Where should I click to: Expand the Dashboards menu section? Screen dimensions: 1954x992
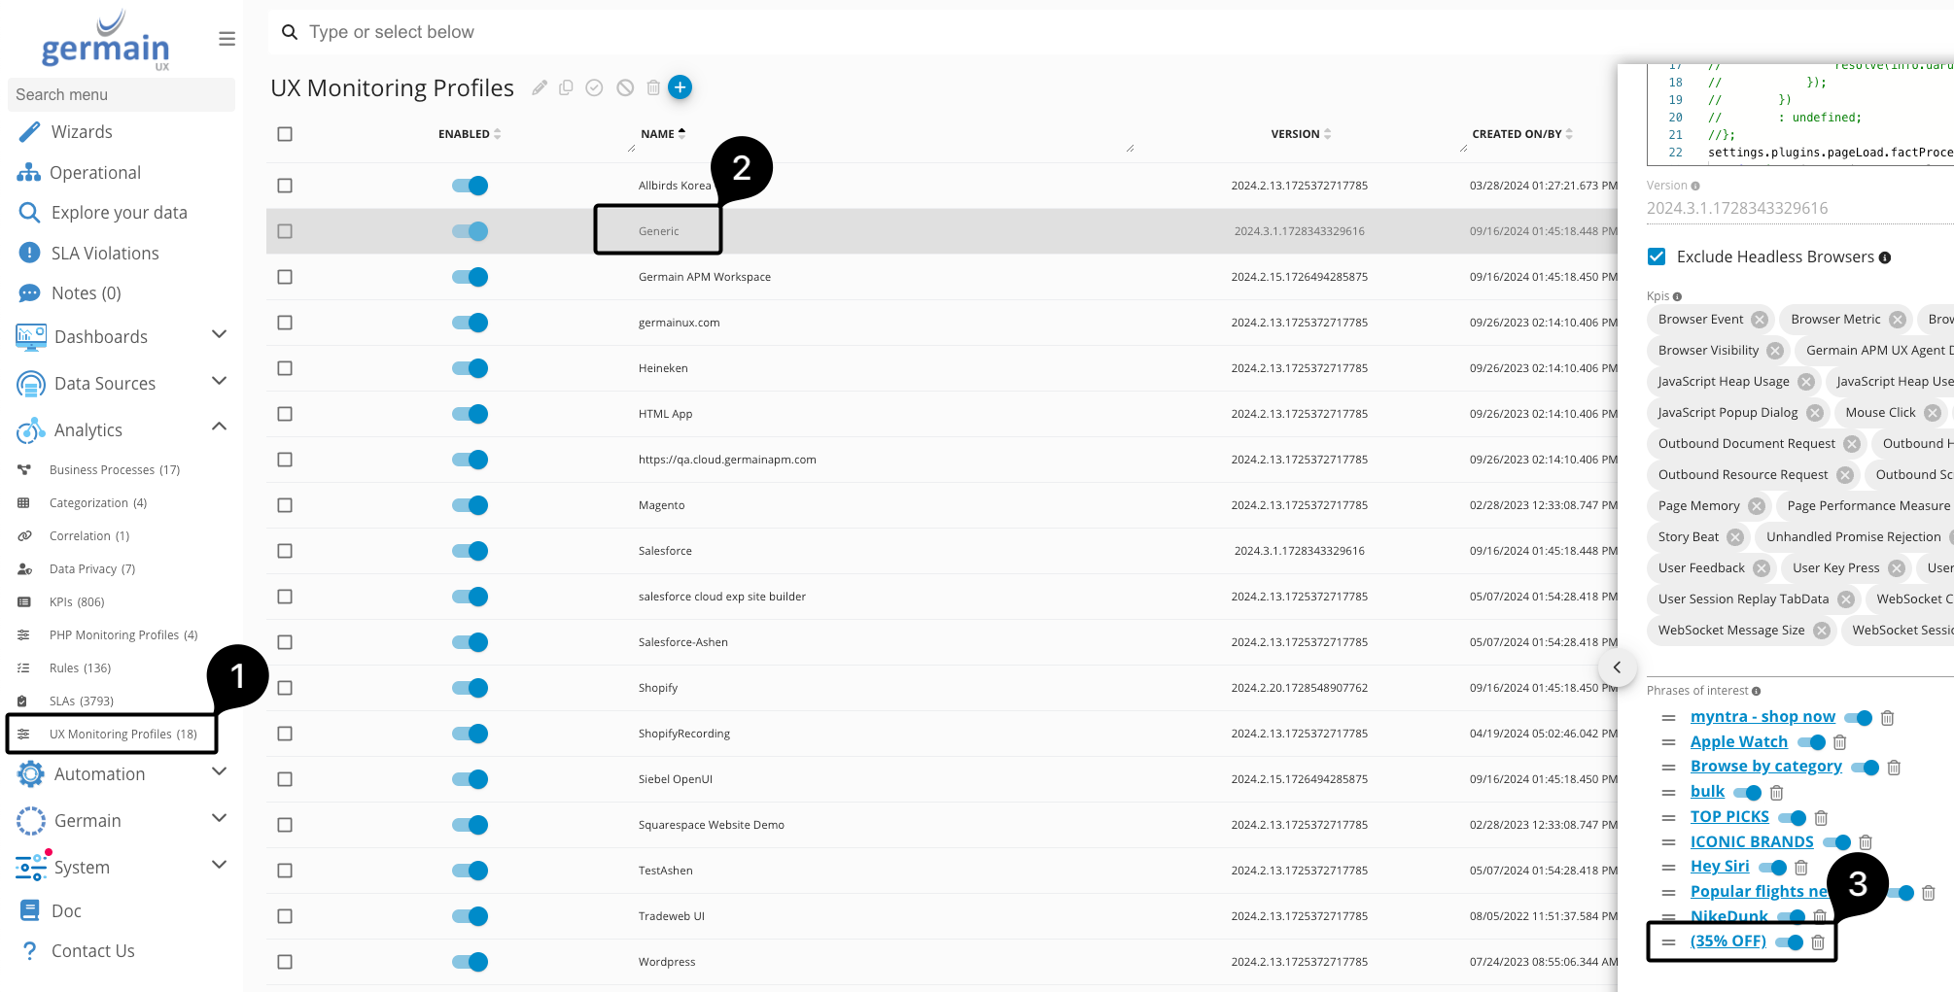click(x=219, y=335)
